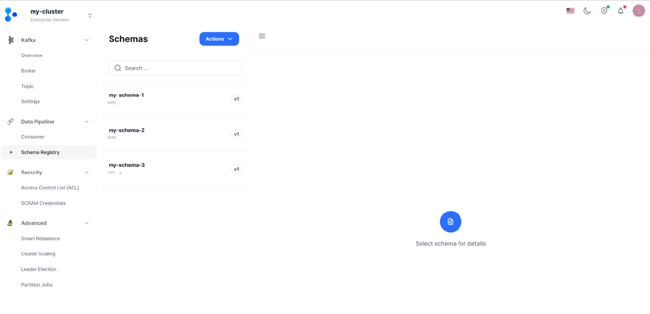
Task: Open the Consumer page
Action: [x=33, y=137]
